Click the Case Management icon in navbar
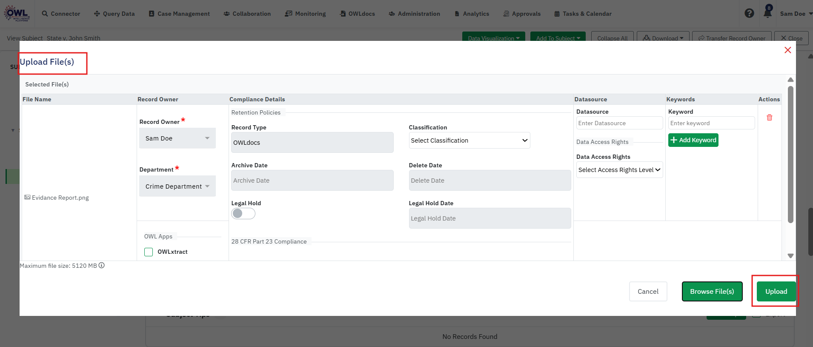Viewport: 813px width, 347px height. [x=152, y=14]
